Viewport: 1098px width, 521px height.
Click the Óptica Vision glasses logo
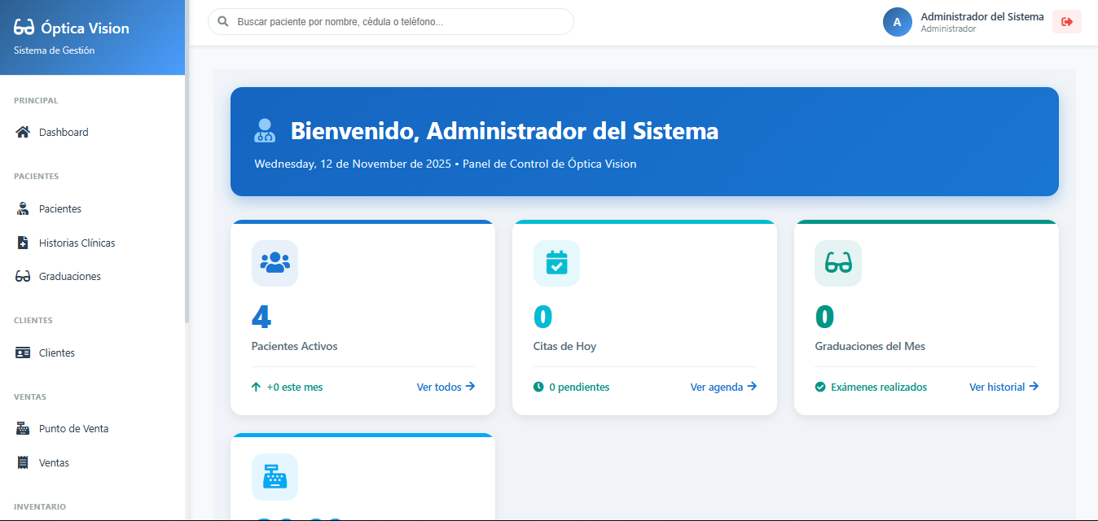coord(25,27)
